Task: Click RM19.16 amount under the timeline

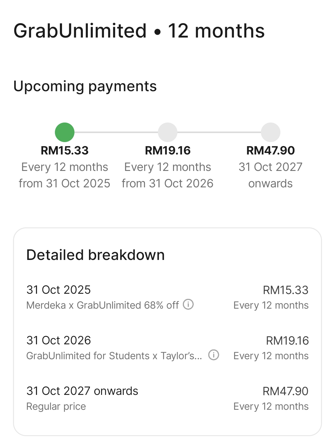Action: (167, 150)
